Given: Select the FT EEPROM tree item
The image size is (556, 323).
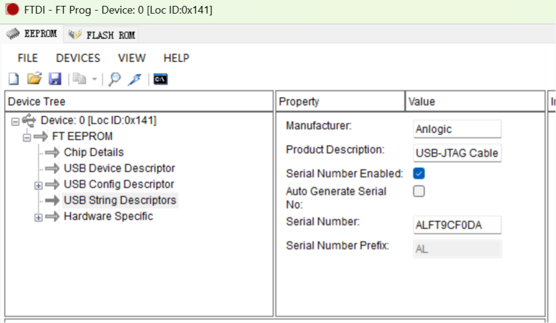Looking at the screenshot, I should 82,136.
